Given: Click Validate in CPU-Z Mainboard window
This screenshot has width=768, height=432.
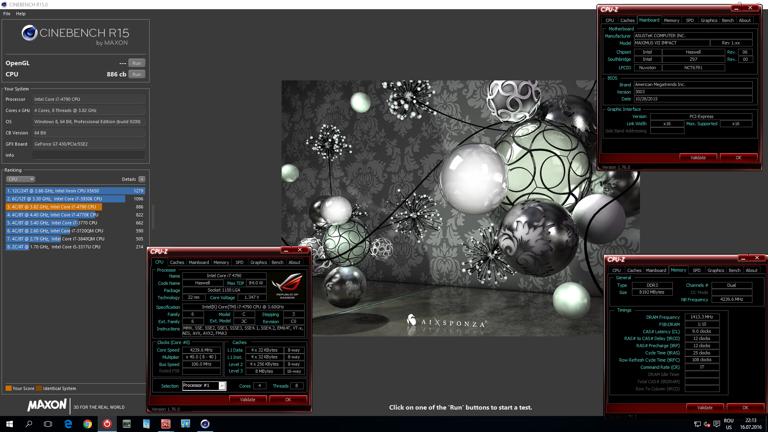Looking at the screenshot, I should 698,158.
